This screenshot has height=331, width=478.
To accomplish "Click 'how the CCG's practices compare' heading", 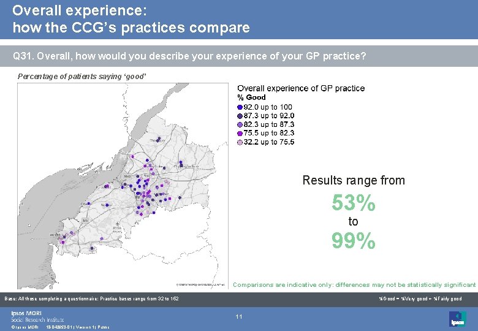I will pyautogui.click(x=131, y=27).
